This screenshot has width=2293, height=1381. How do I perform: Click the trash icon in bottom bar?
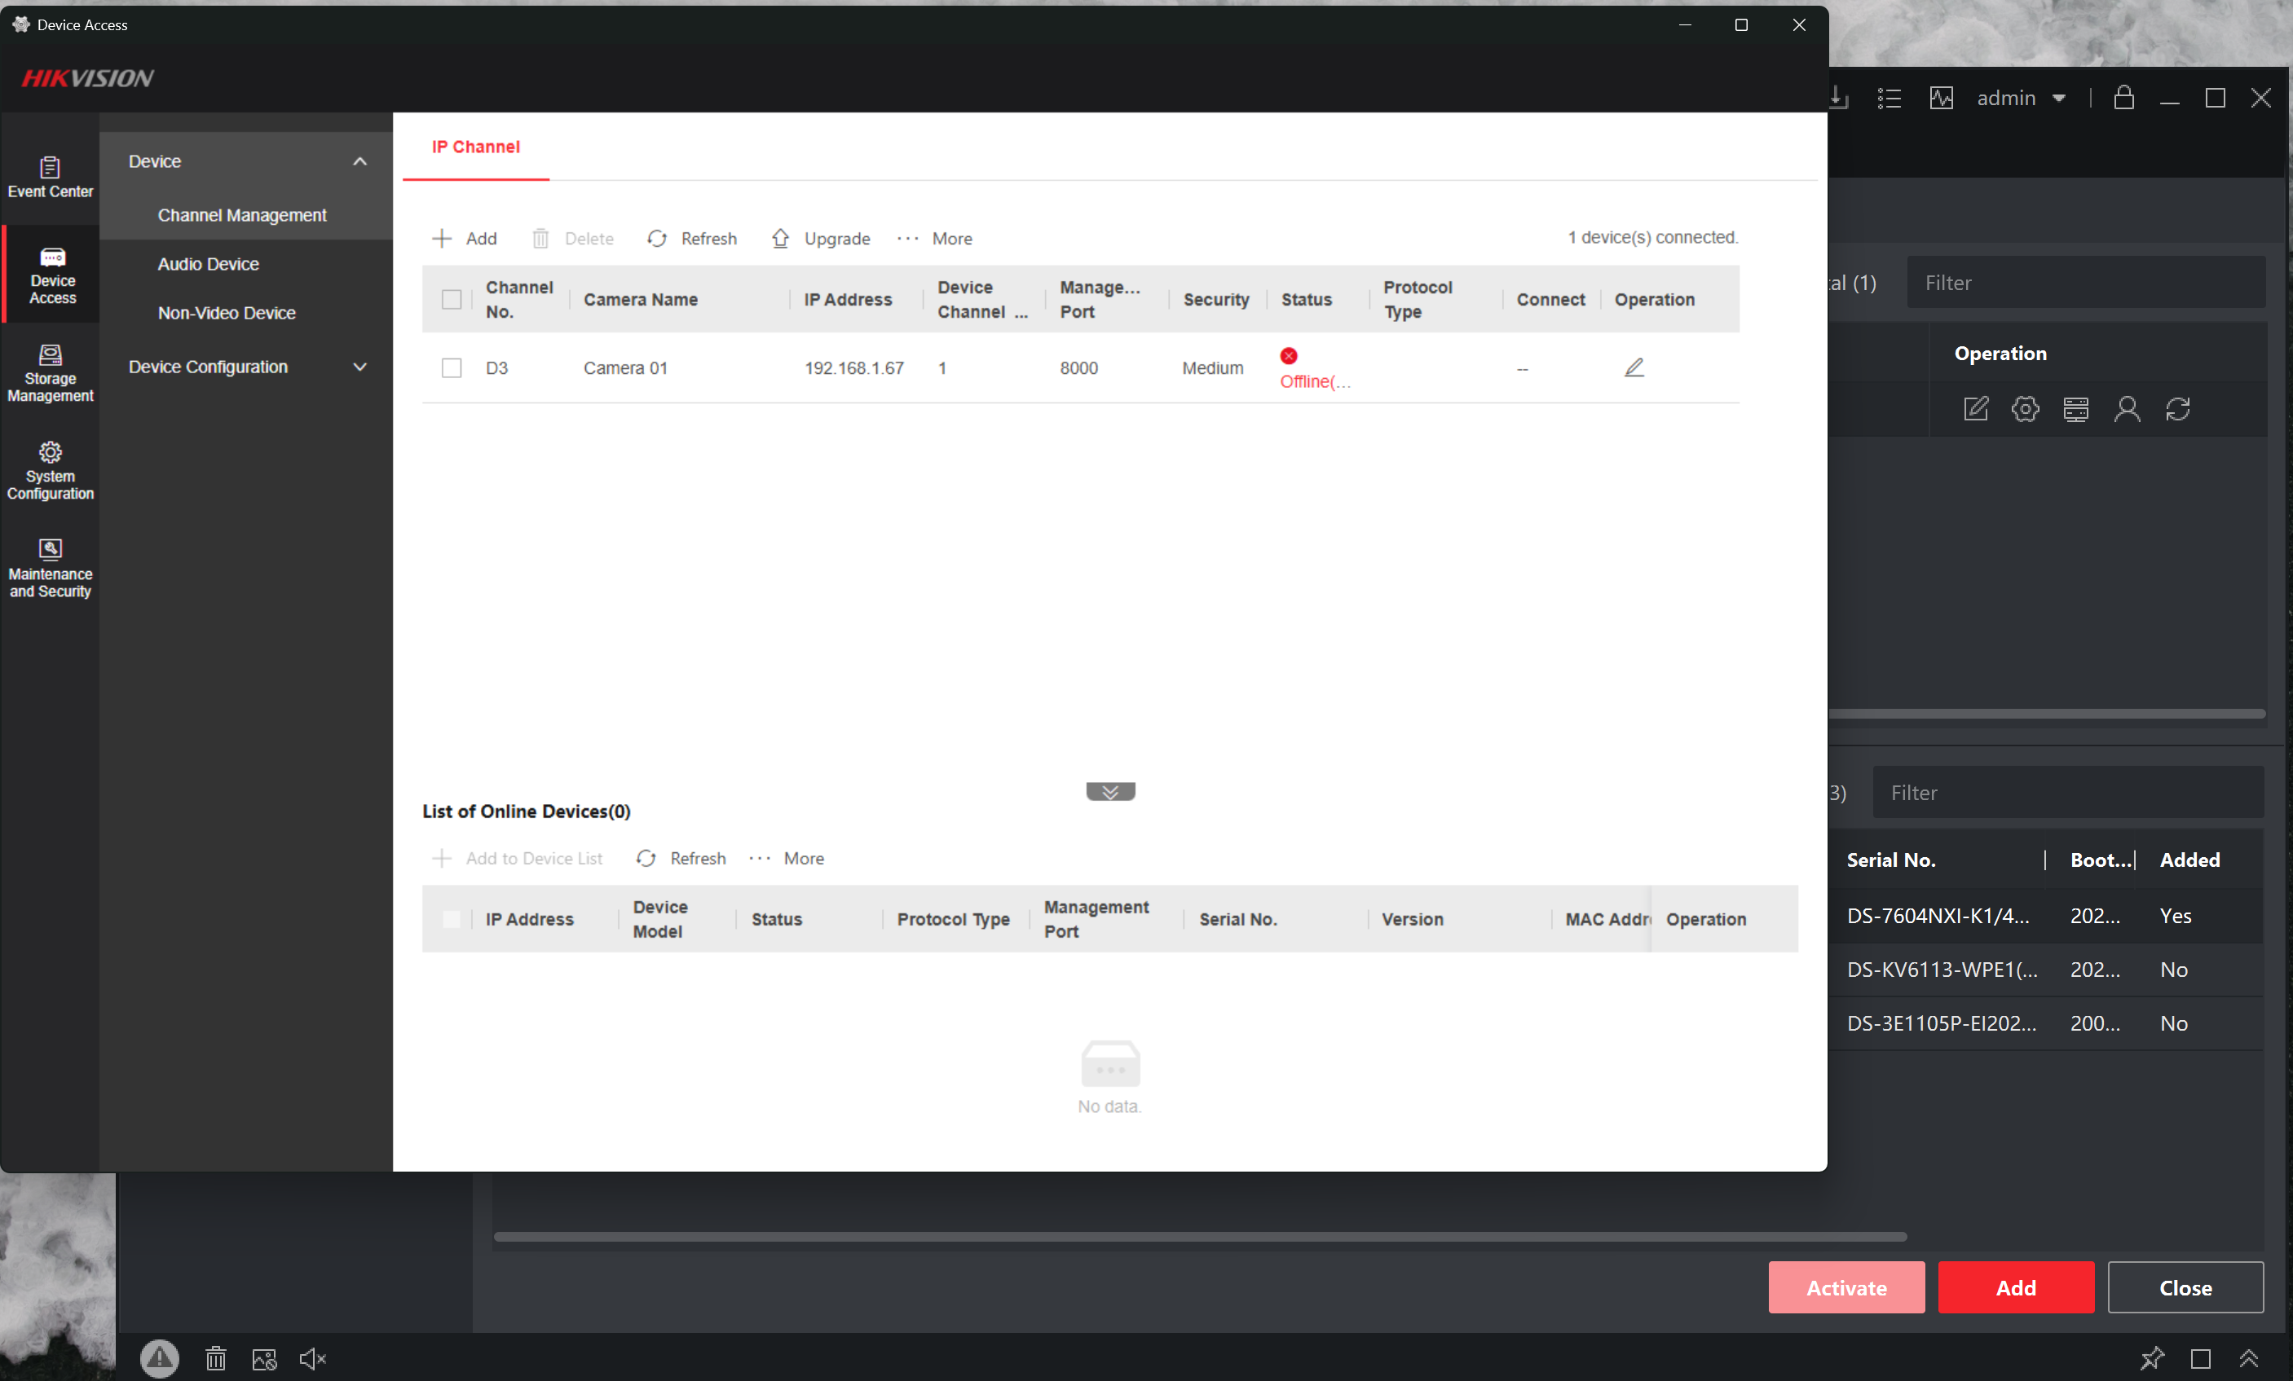click(x=215, y=1359)
